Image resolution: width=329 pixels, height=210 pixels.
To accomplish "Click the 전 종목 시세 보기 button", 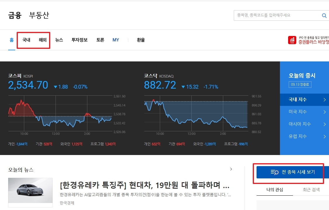I will (x=289, y=172).
